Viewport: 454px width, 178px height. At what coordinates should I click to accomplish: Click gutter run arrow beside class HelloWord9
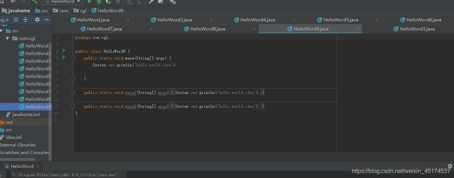(x=64, y=50)
